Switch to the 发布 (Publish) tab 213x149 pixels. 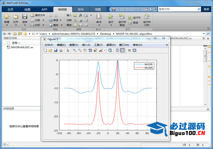pyautogui.click(x=81, y=9)
